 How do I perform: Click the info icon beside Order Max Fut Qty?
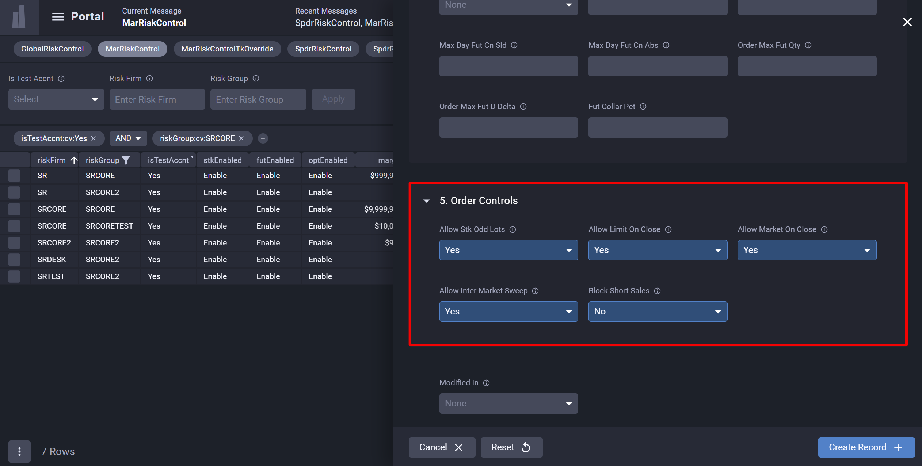point(808,45)
